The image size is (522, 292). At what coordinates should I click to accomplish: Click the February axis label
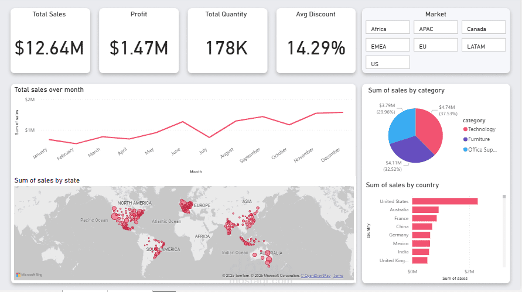point(65,154)
